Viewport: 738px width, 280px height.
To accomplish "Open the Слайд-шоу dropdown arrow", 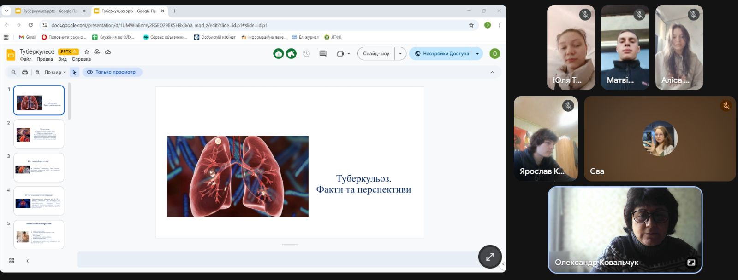I will click(400, 54).
